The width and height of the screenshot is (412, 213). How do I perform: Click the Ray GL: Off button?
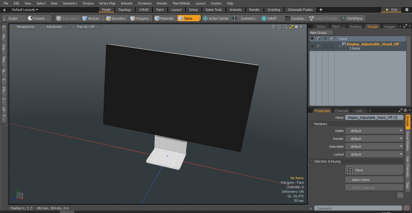coord(86,27)
